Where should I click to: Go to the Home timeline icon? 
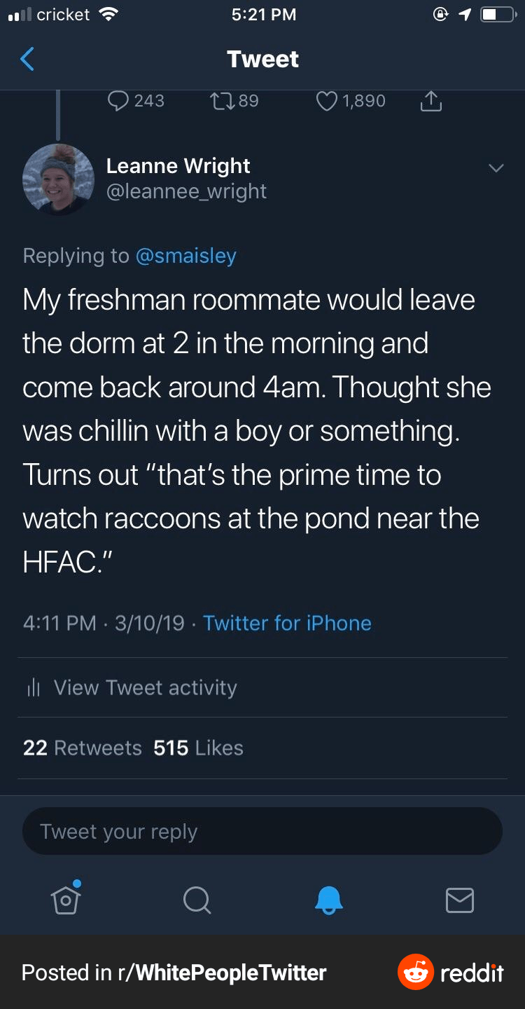(65, 901)
